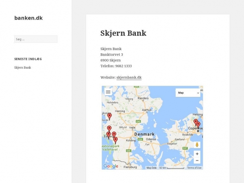
Task: Click the red pin west of Billund
Action: pyautogui.click(x=109, y=129)
